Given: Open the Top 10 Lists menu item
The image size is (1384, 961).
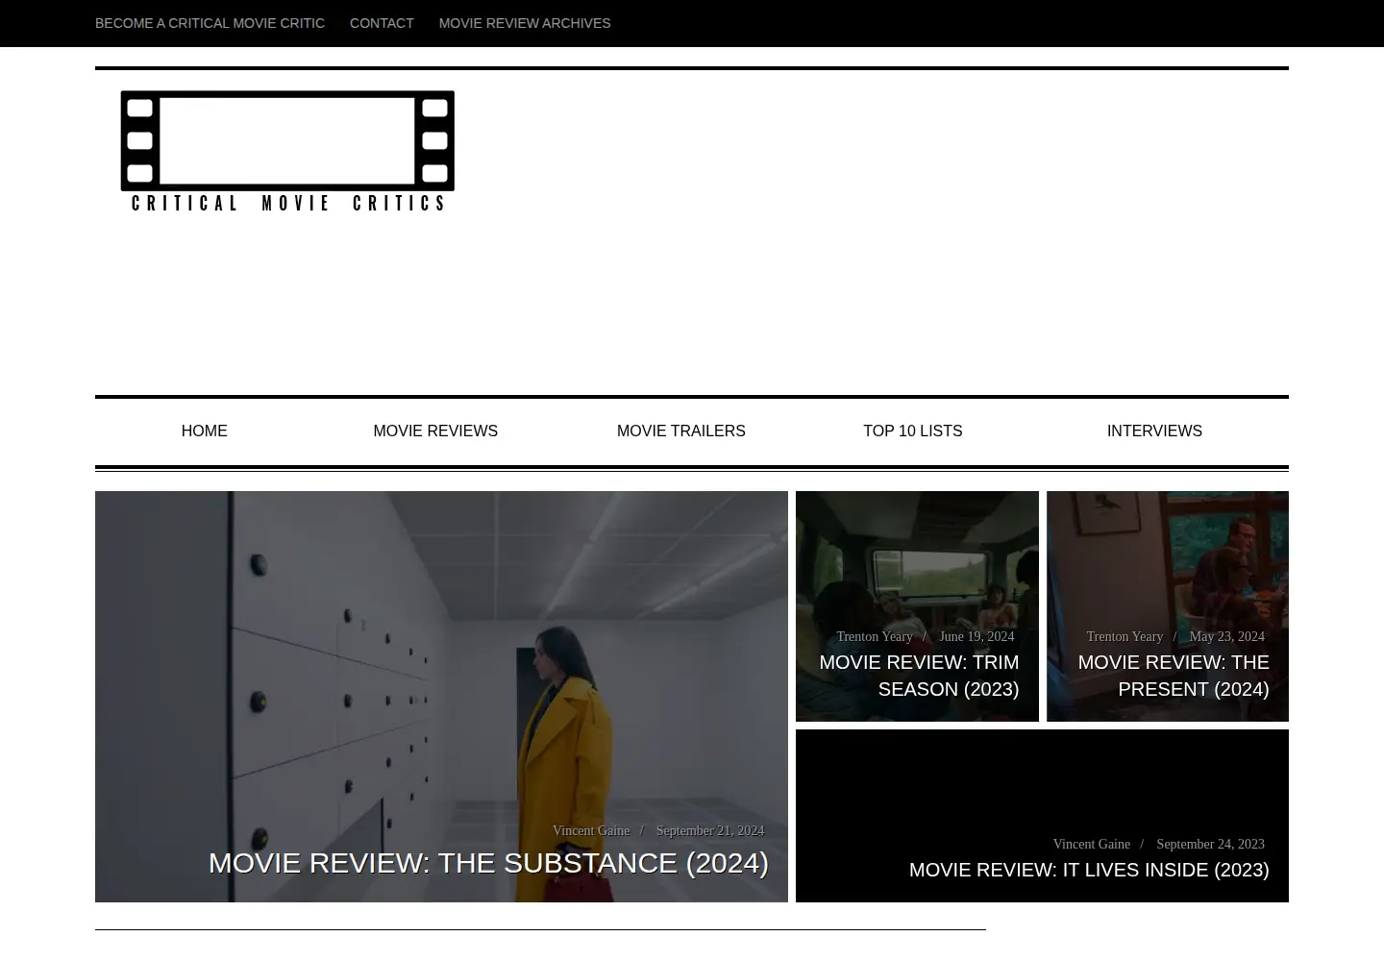Looking at the screenshot, I should click(x=913, y=431).
